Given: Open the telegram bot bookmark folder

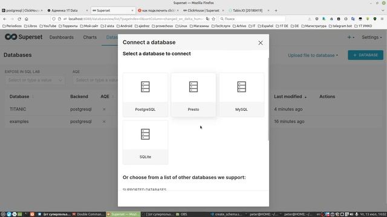Looking at the screenshot, I should 340,26.
